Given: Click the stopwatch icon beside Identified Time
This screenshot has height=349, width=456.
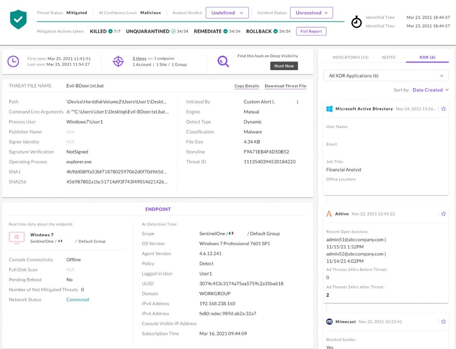Looking at the screenshot, I should (356, 22).
